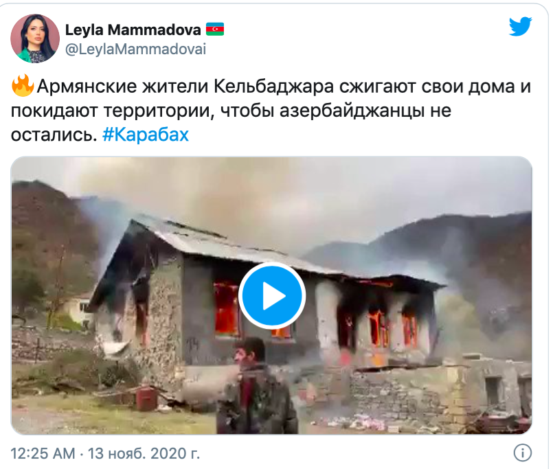Play the embedded video

[272, 295]
